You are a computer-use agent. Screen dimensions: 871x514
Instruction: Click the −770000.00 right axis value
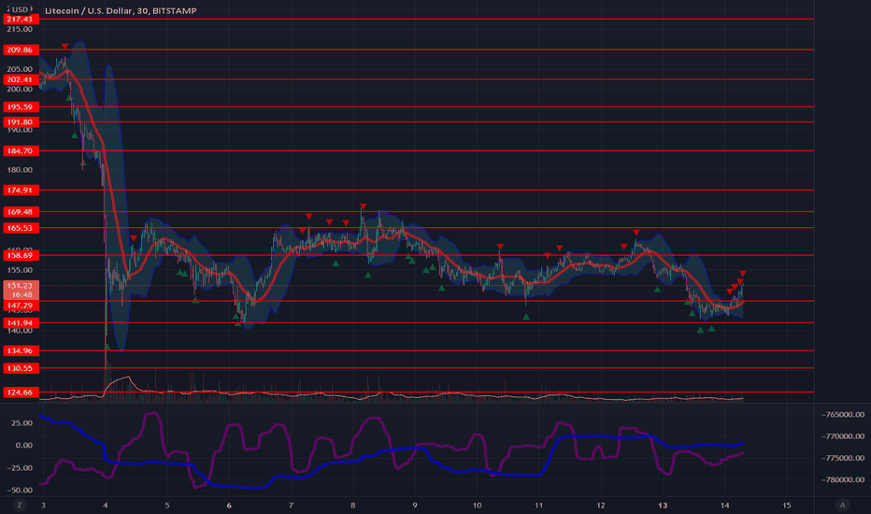click(x=843, y=436)
